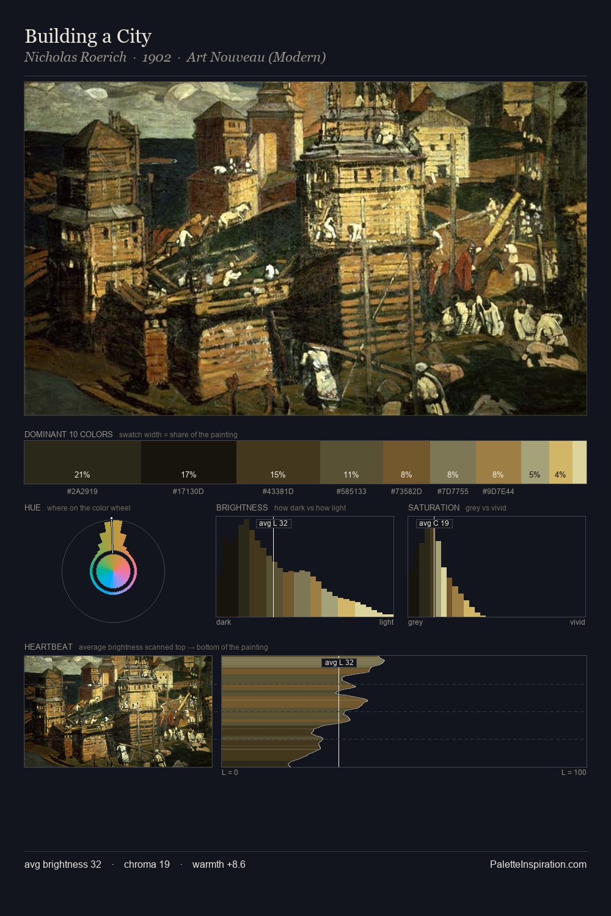The height and width of the screenshot is (916, 611).
Task: Click the hex label #585133
Action: coord(351,492)
